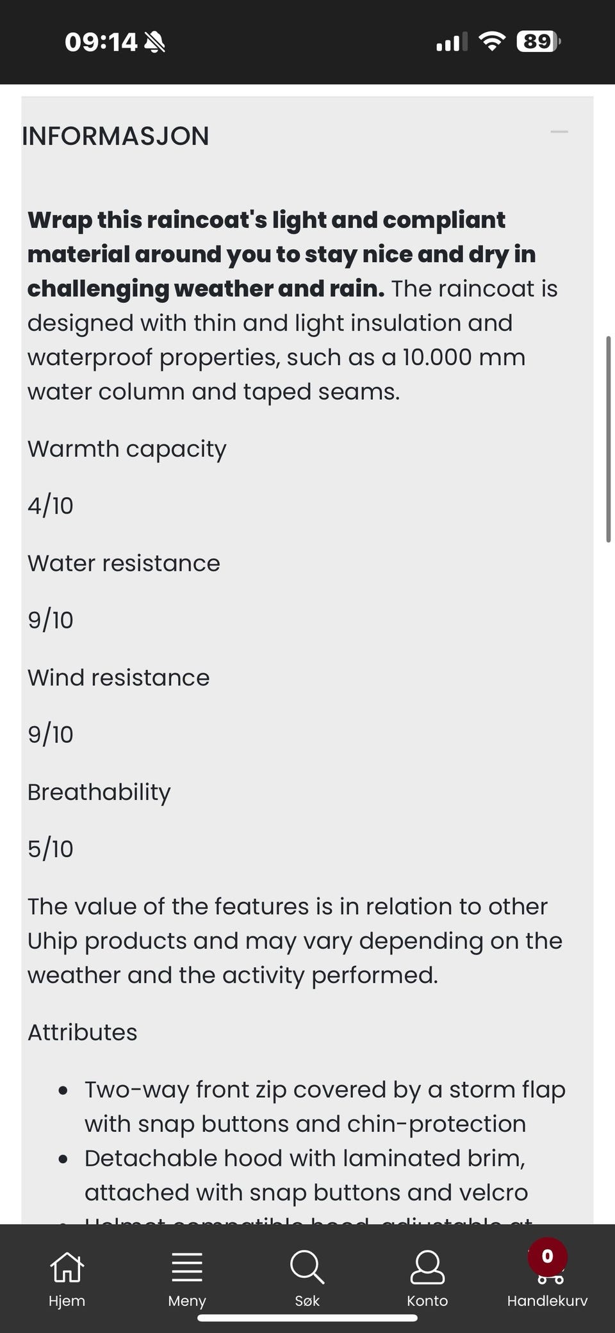The image size is (615, 1333).
Task: Tap the INFORMASJON section header
Action: [x=115, y=136]
